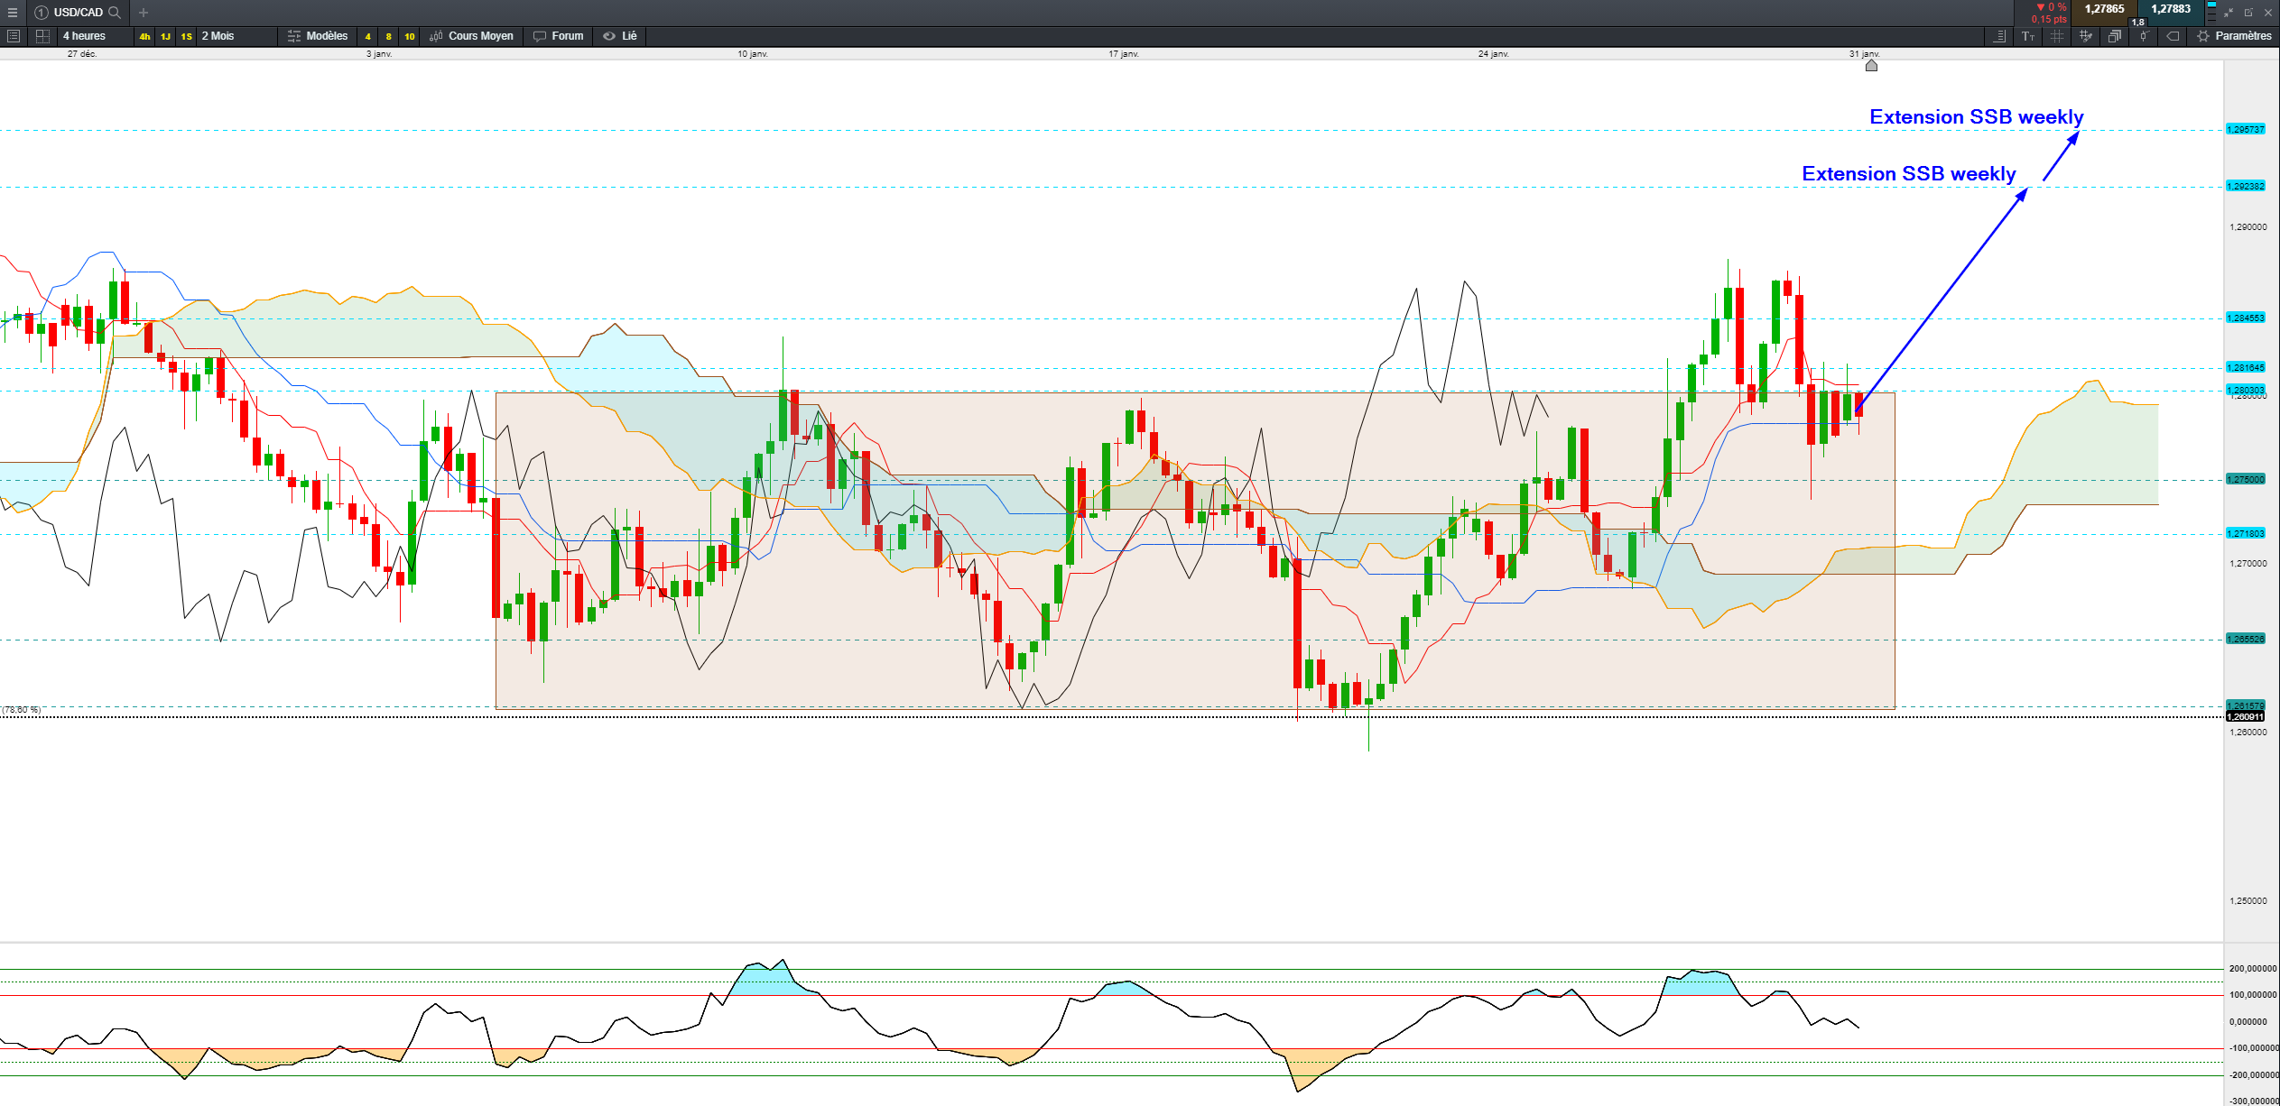
Task: Expand the 4 heures timeframe dropdown
Action: point(85,36)
